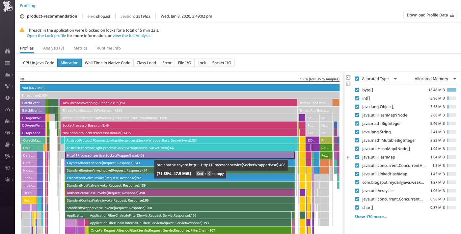Viewport: 461px width, 234px height.
Task: Open the Notebooks book sidebar icon
Action: click(7, 144)
